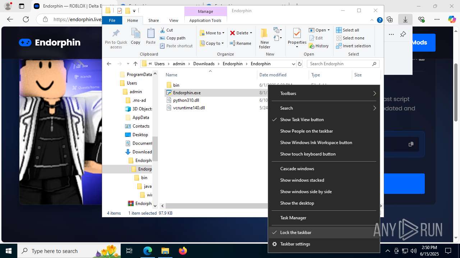Click the Pin to Quick access icon
Image resolution: width=460 pixels, height=258 pixels.
point(116,34)
